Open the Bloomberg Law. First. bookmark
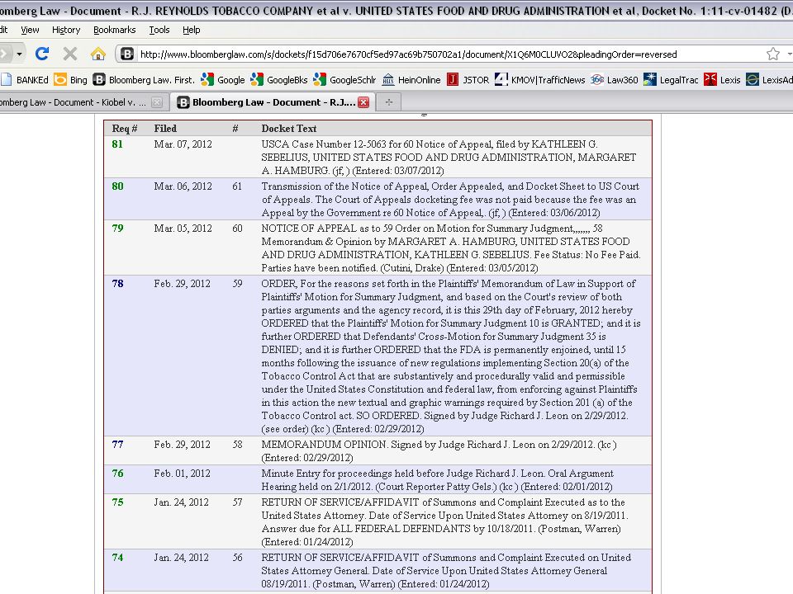Viewport: 793px width, 594px height. click(x=144, y=80)
